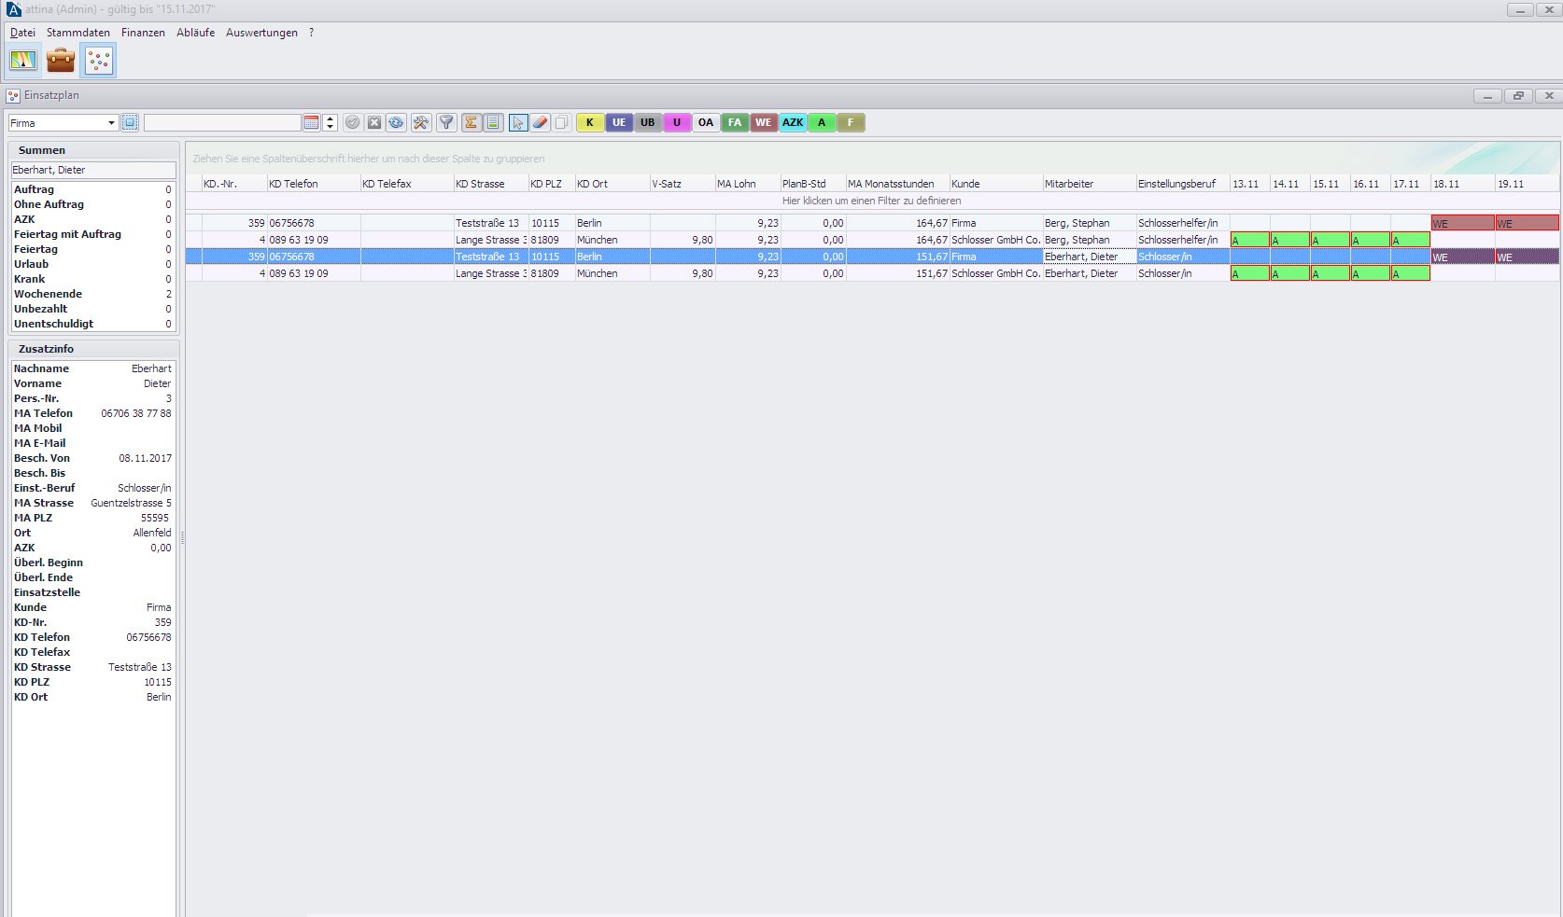Click the 'Guentzelstrasse 5' address value
1563x917 pixels.
(x=132, y=503)
